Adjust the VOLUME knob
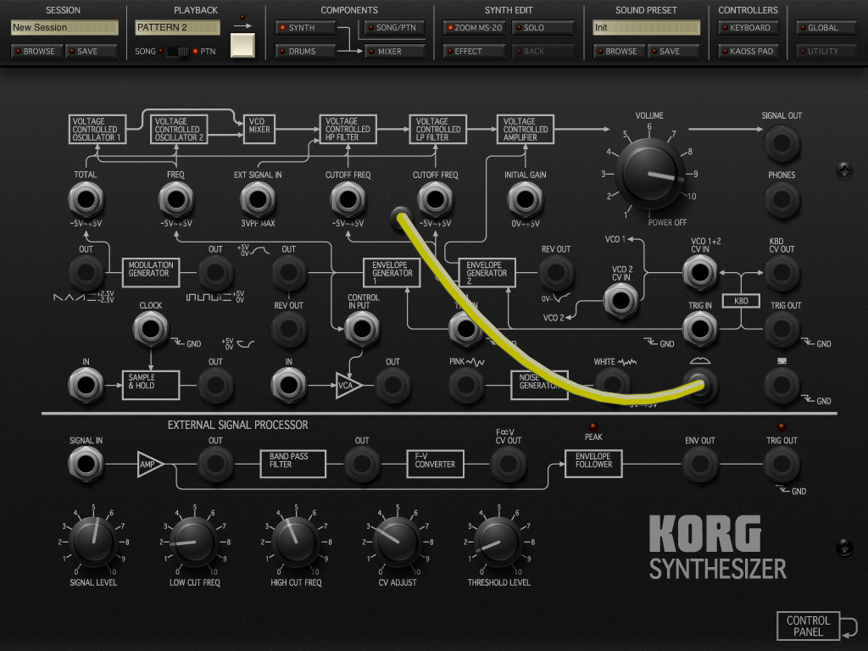868x651 pixels. (x=650, y=174)
